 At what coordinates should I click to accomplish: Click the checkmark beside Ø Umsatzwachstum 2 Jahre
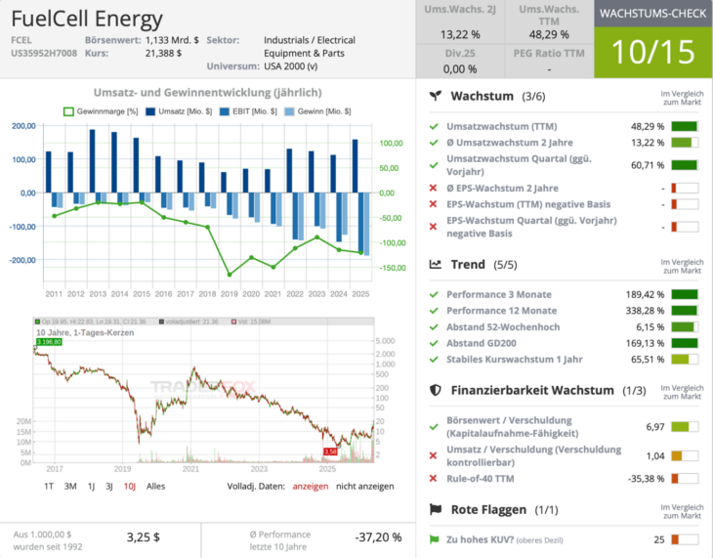[x=434, y=143]
